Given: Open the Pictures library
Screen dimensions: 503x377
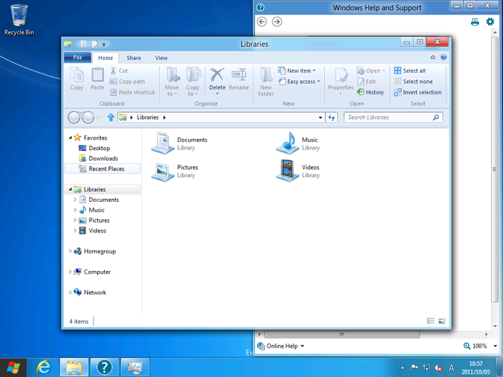Looking at the screenshot, I should (x=175, y=170).
